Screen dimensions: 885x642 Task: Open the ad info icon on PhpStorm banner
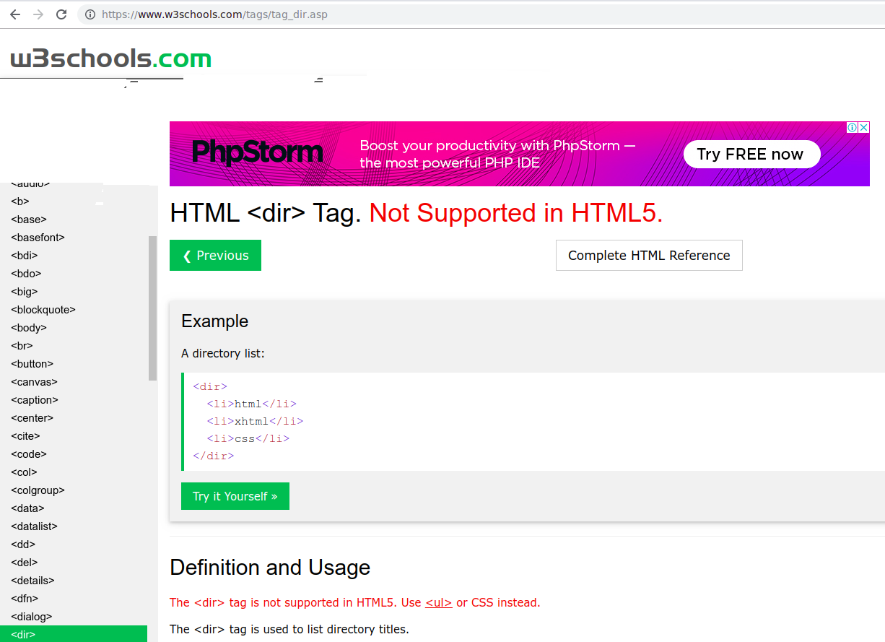click(x=852, y=128)
